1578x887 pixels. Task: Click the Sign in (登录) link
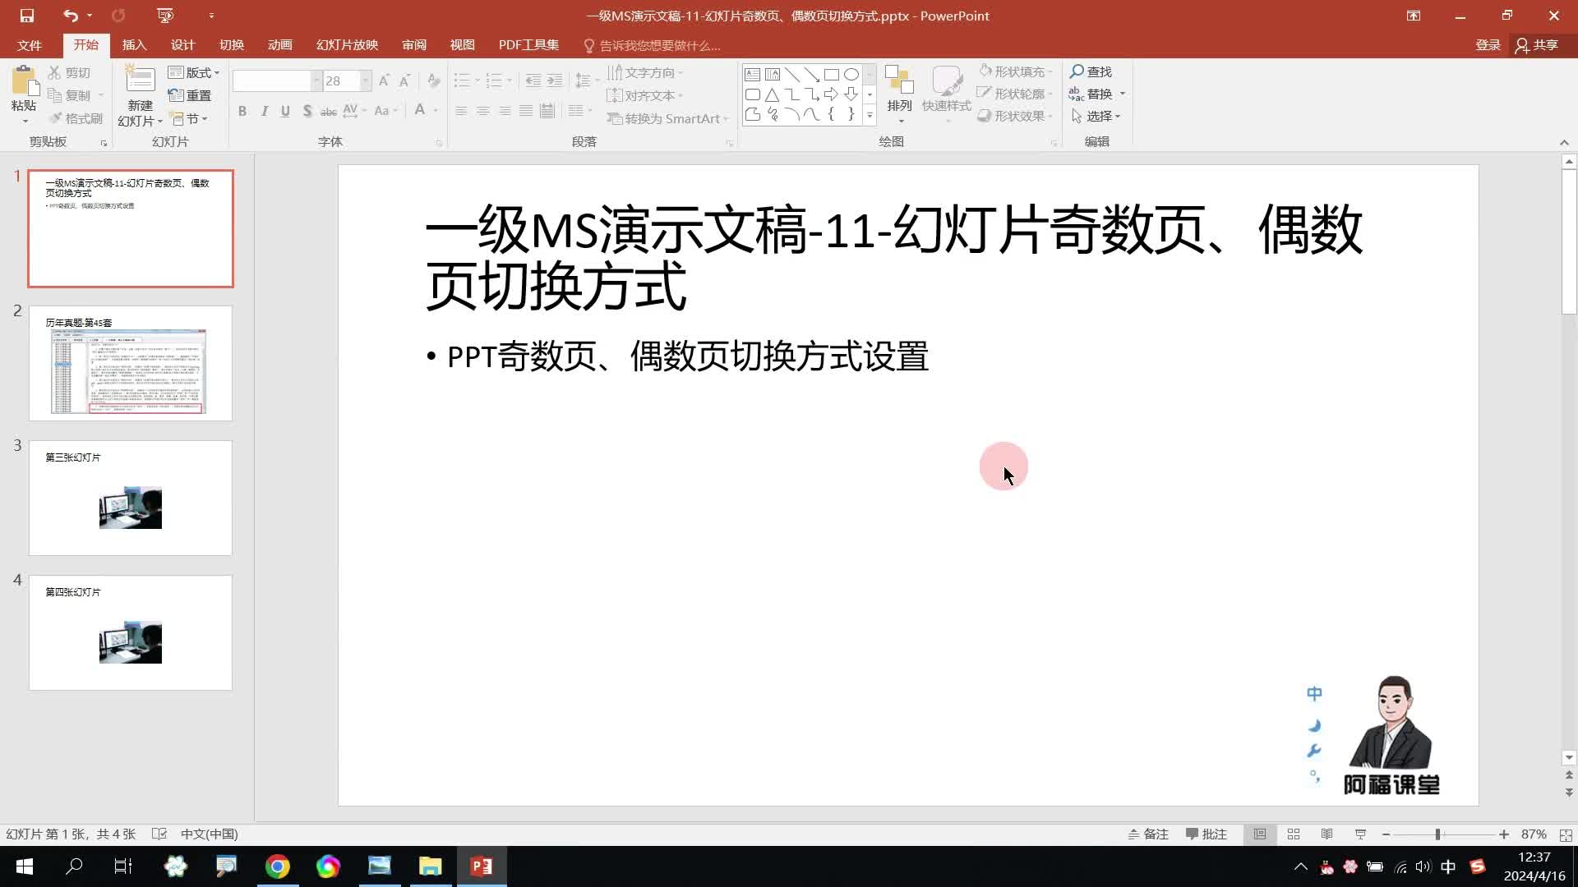coord(1488,45)
